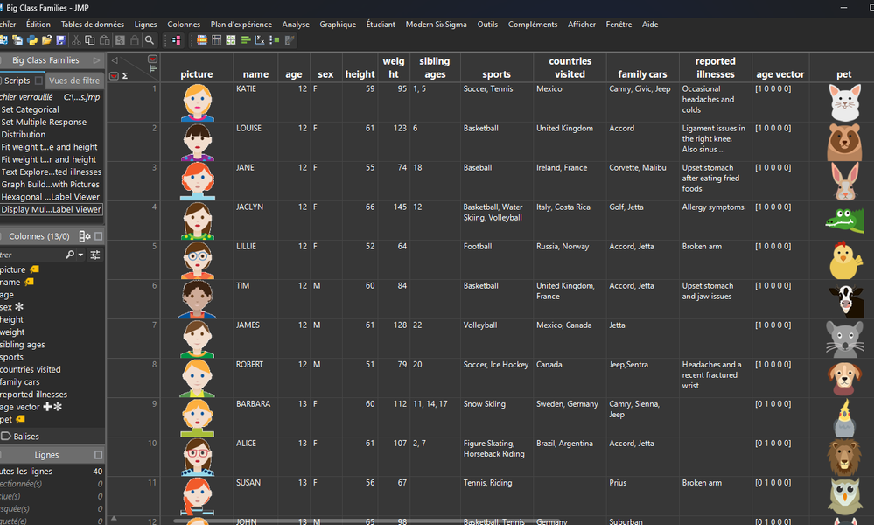Select Display Mul...Label Viewer script
The image size is (874, 525).
click(x=52, y=209)
